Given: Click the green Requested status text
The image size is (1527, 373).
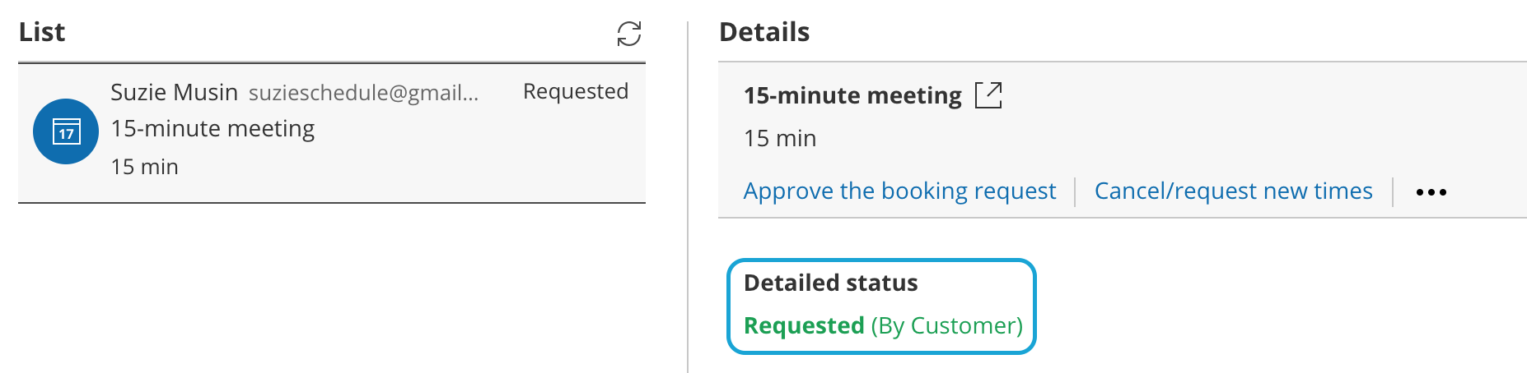Looking at the screenshot, I should click(804, 325).
